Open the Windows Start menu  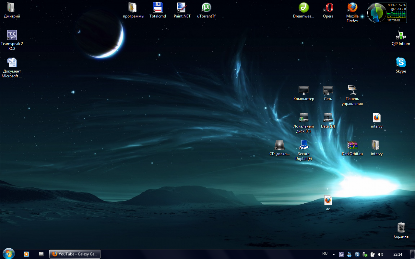coord(8,254)
